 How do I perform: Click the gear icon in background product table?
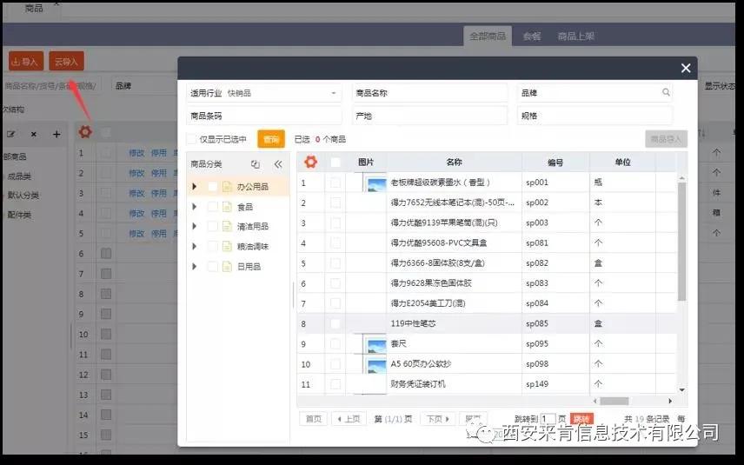click(85, 132)
